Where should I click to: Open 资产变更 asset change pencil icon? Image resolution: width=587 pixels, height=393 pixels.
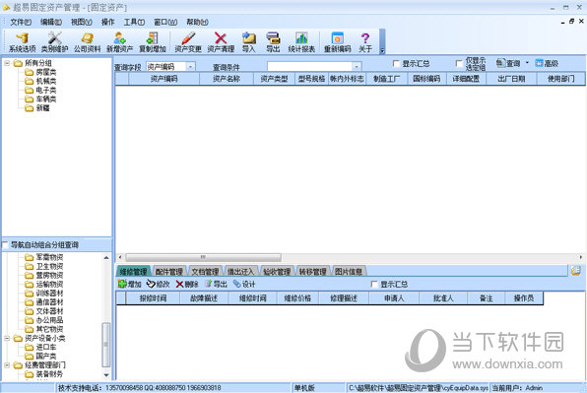[188, 42]
